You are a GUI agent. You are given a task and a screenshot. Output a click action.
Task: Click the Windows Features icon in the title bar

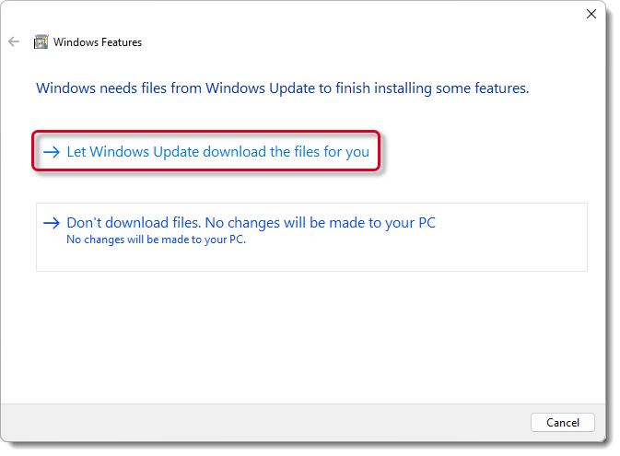click(41, 41)
